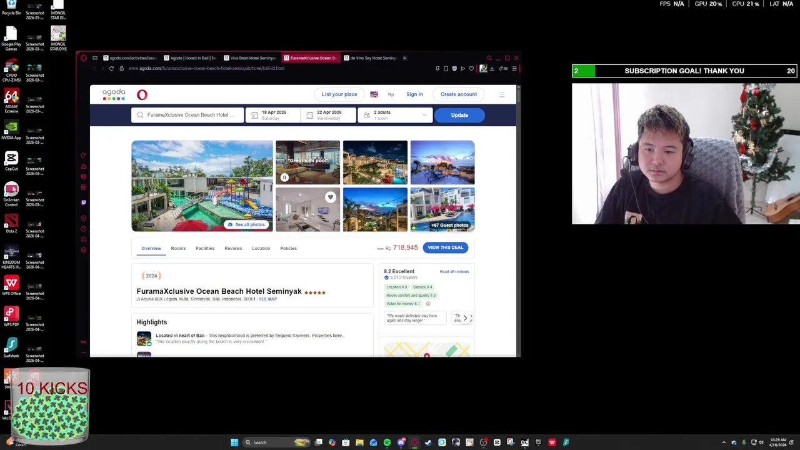Screen dimensions: 800x450
Task: Open the +67 Guest photos thumbnail
Action: click(442, 209)
